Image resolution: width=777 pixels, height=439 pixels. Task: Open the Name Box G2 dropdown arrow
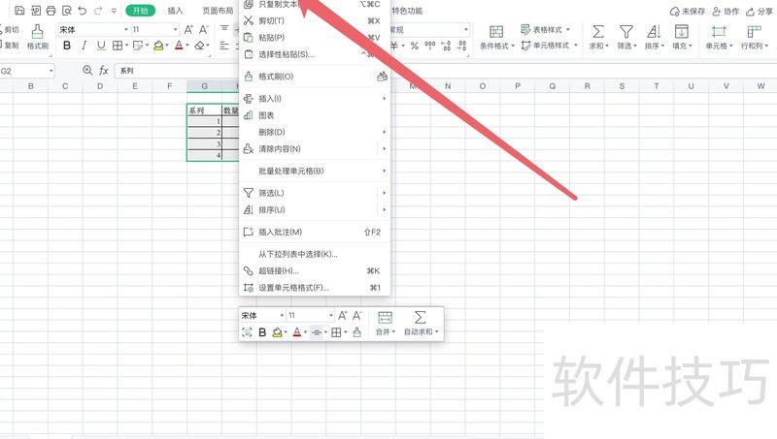coord(51,71)
